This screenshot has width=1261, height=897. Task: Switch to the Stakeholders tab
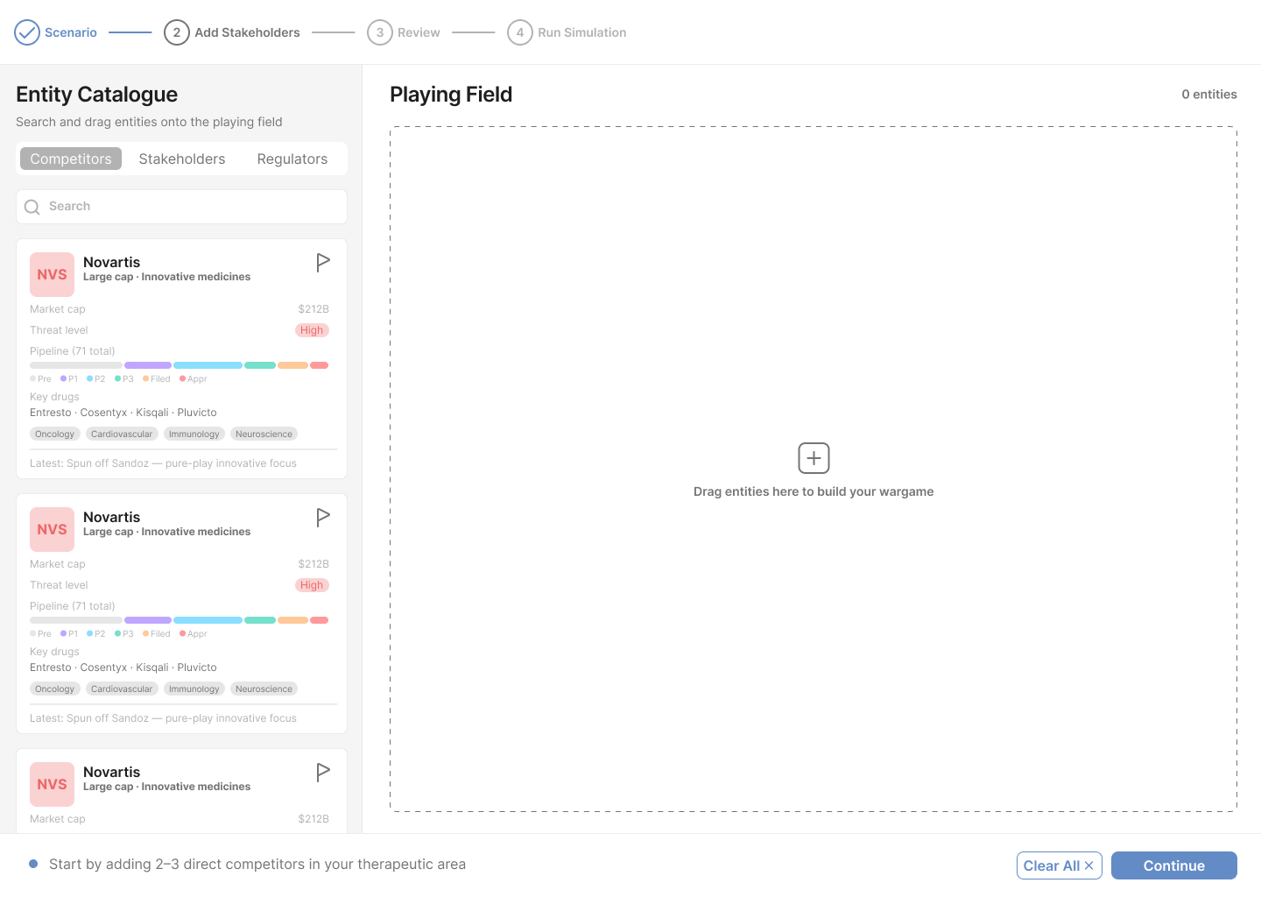tap(182, 159)
